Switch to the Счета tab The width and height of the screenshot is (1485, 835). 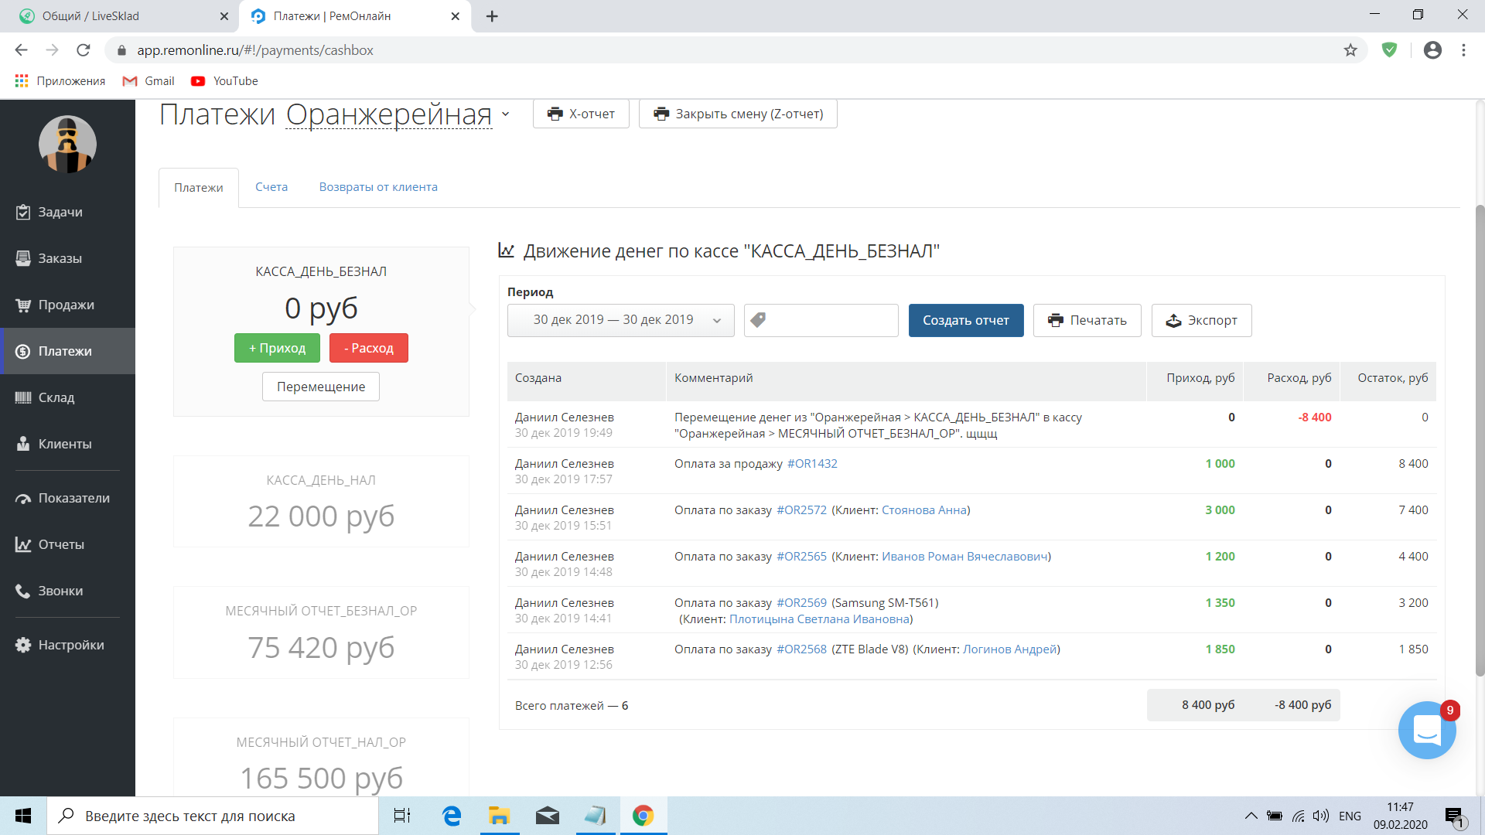pos(271,187)
